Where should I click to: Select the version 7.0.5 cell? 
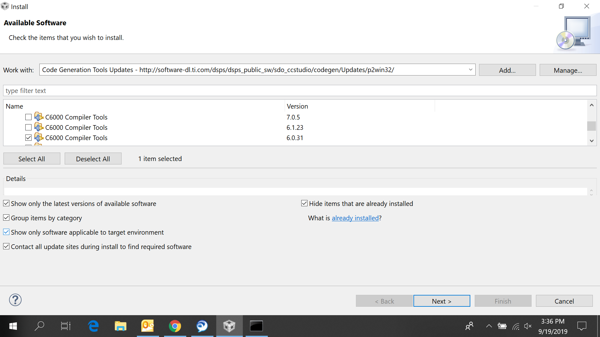click(x=293, y=117)
